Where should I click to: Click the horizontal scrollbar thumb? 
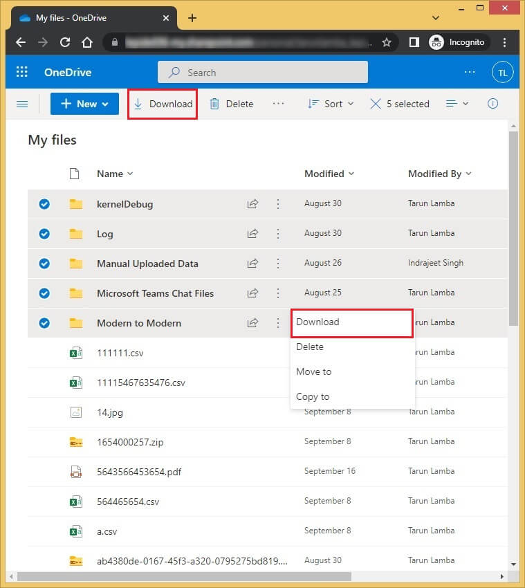(x=184, y=576)
